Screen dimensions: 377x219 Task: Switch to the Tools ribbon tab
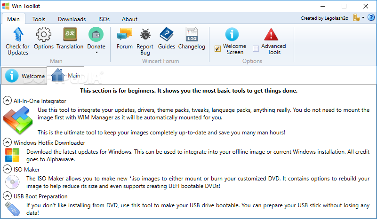tap(39, 19)
